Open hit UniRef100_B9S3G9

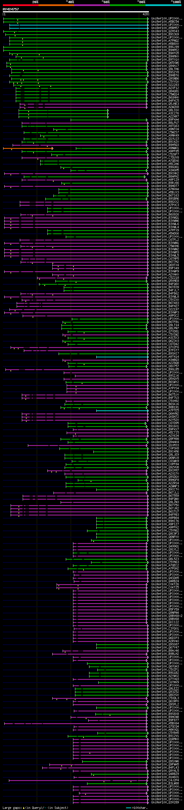tap(165, 34)
